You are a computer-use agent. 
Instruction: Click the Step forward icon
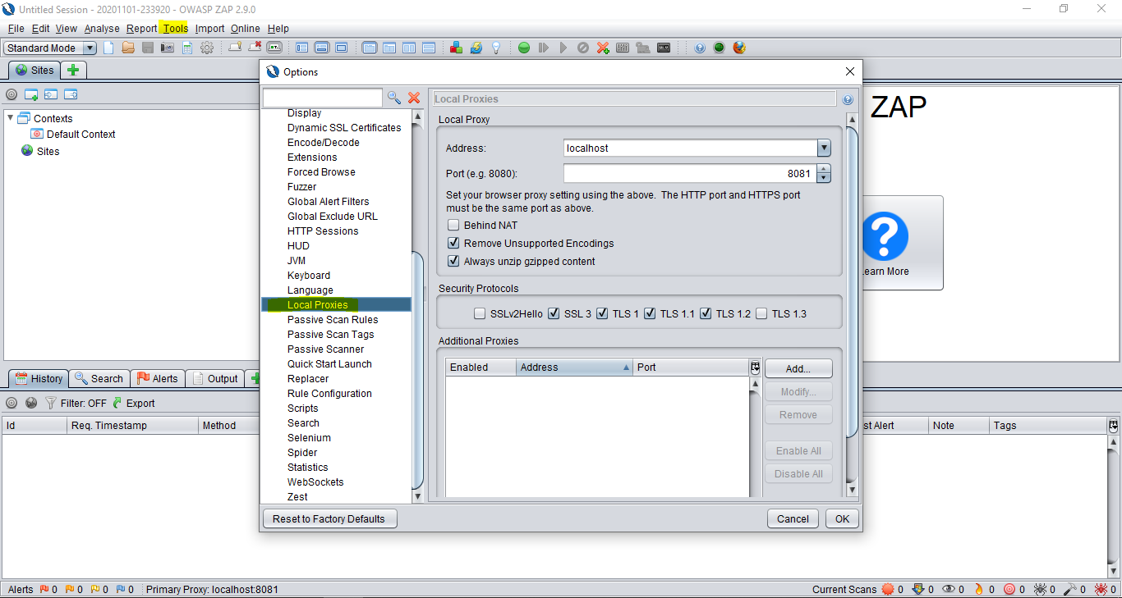pyautogui.click(x=544, y=48)
